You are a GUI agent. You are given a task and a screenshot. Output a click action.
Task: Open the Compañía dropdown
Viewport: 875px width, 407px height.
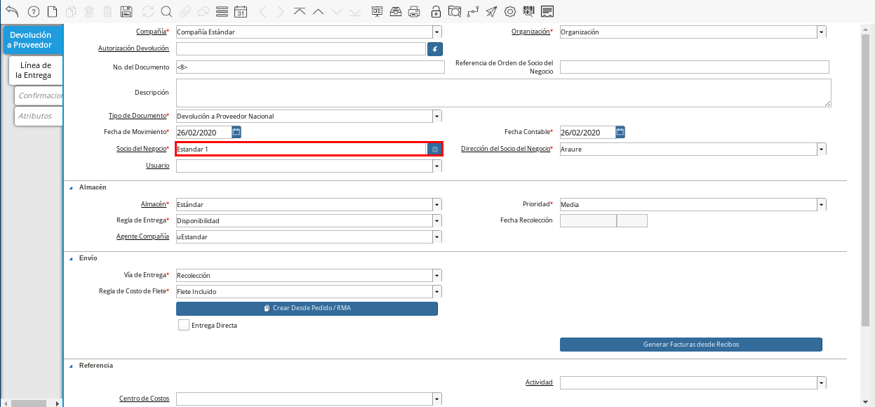pos(437,32)
